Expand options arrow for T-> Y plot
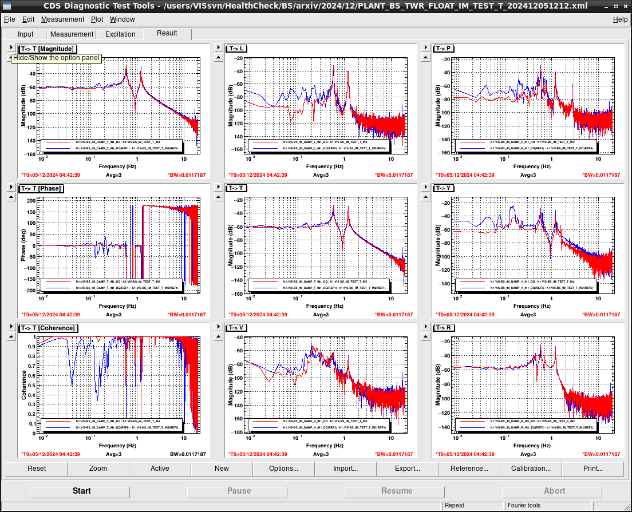This screenshot has height=512, width=632. 426,187
